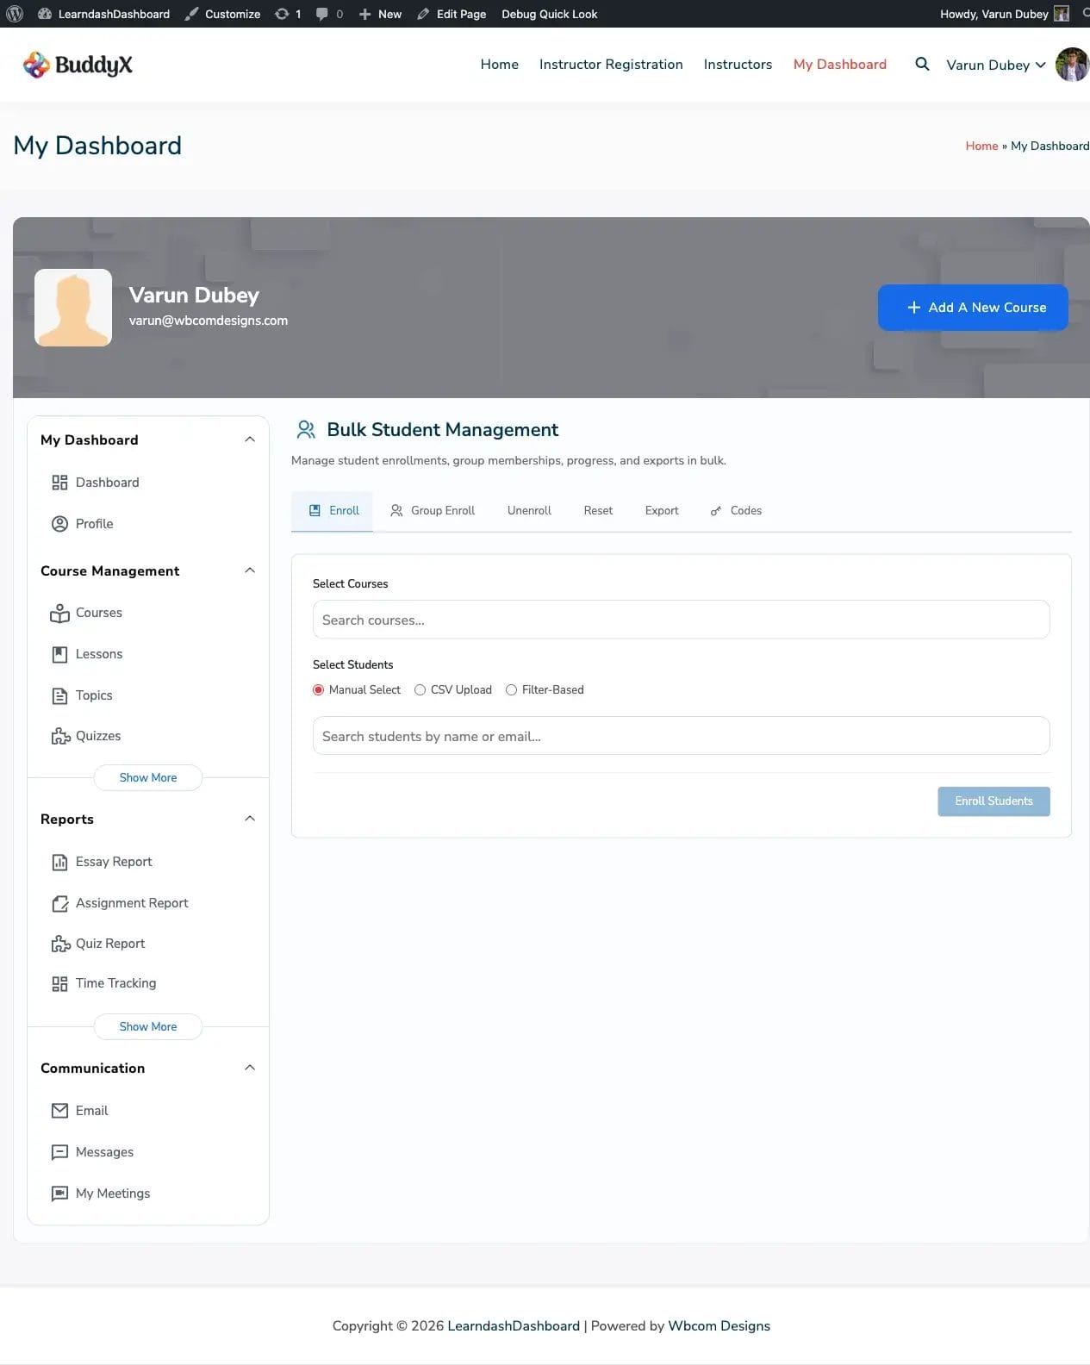The image size is (1090, 1365).
Task: Follow the Home breadcrumb link
Action: [x=981, y=146]
